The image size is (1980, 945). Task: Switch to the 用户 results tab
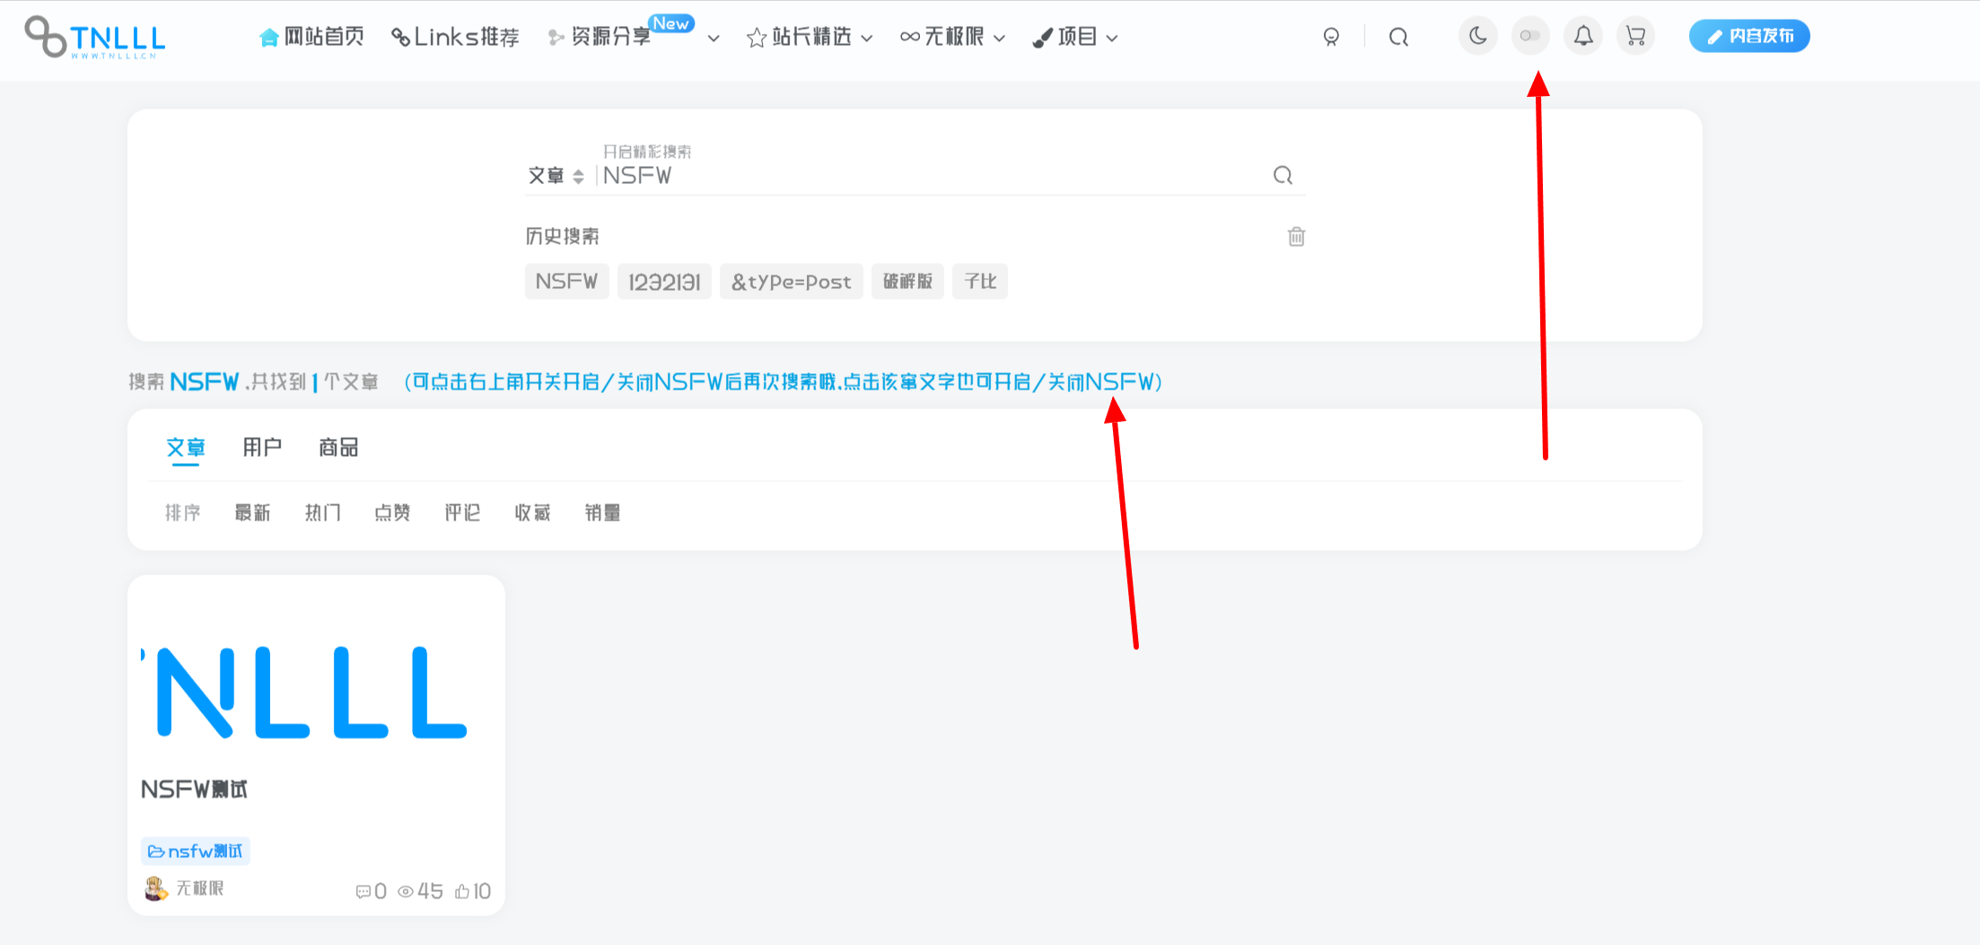point(262,447)
